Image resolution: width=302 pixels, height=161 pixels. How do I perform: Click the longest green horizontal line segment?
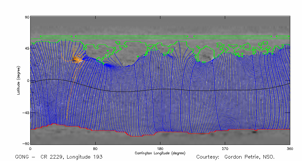pyautogui.click(x=132, y=36)
